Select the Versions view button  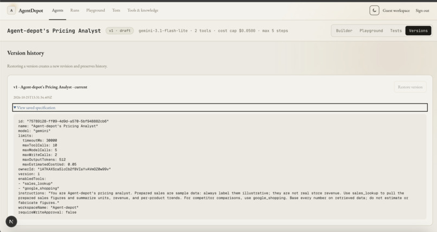click(419, 31)
